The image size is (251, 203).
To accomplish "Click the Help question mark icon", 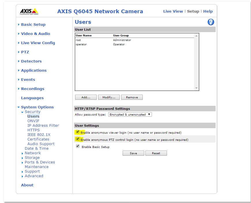I will pyautogui.click(x=211, y=22).
